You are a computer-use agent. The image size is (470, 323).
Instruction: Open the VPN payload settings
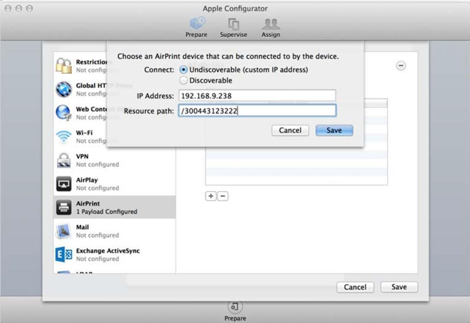pos(64,160)
